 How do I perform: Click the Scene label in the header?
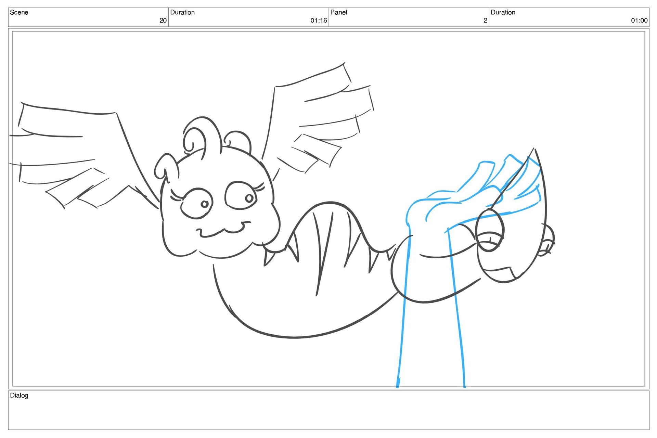19,12
